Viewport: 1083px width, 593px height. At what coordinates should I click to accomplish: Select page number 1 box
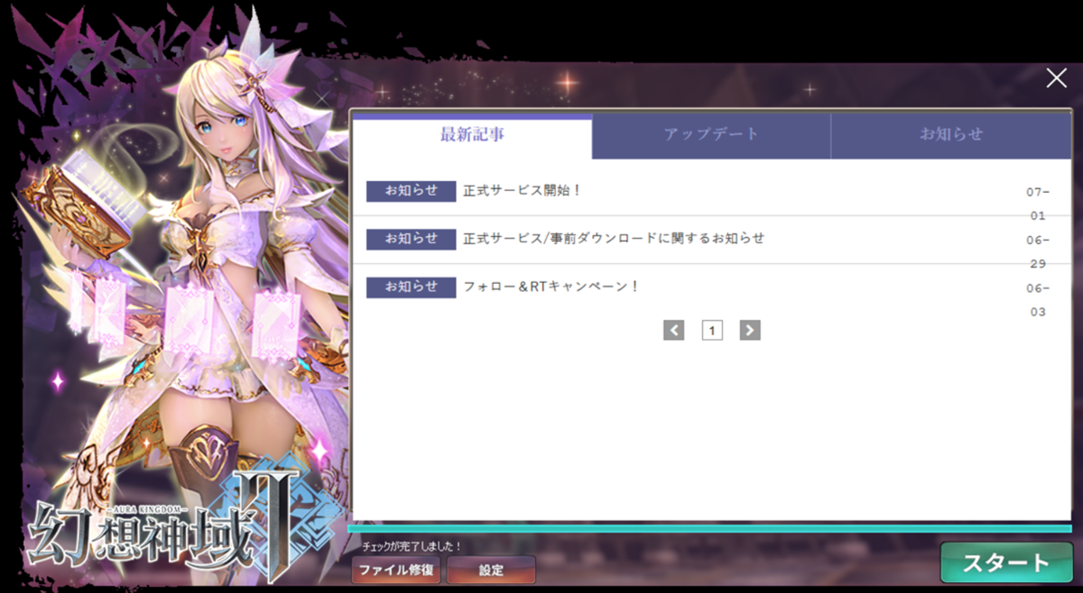coord(712,330)
